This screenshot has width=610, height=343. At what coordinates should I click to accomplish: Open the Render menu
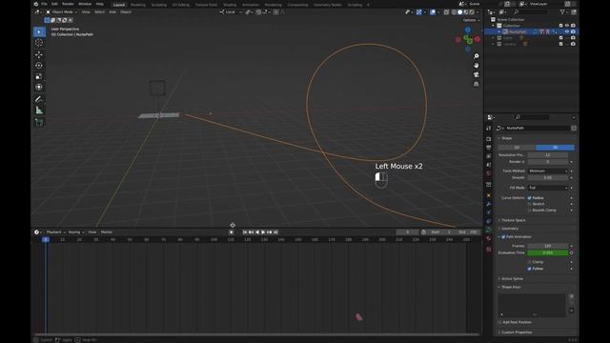point(68,4)
